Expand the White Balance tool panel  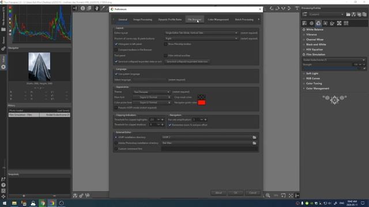[x=314, y=29]
